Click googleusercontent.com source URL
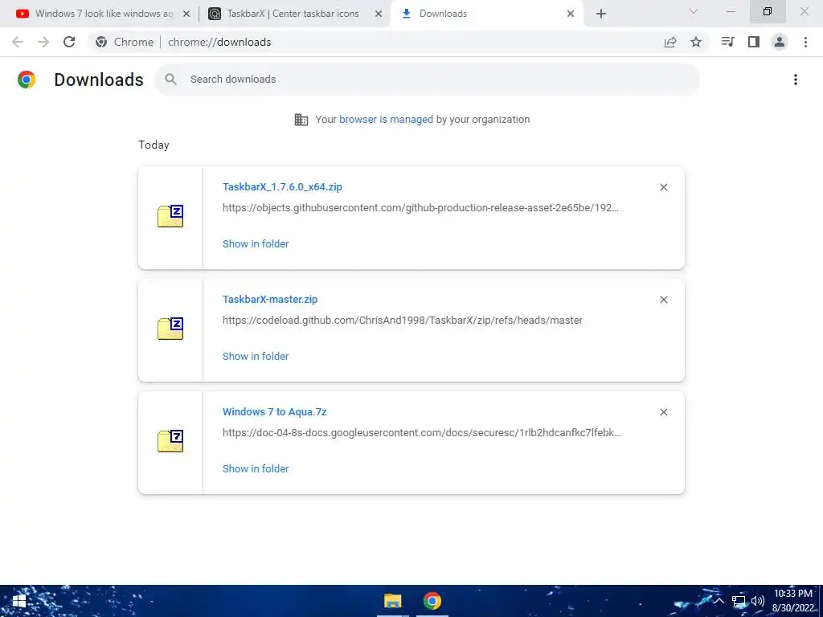This screenshot has width=823, height=617. tap(421, 433)
